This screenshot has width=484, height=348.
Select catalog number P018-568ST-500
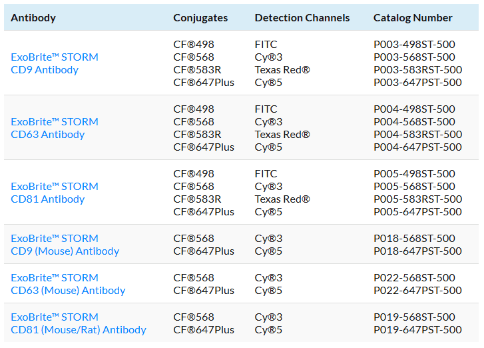414,238
